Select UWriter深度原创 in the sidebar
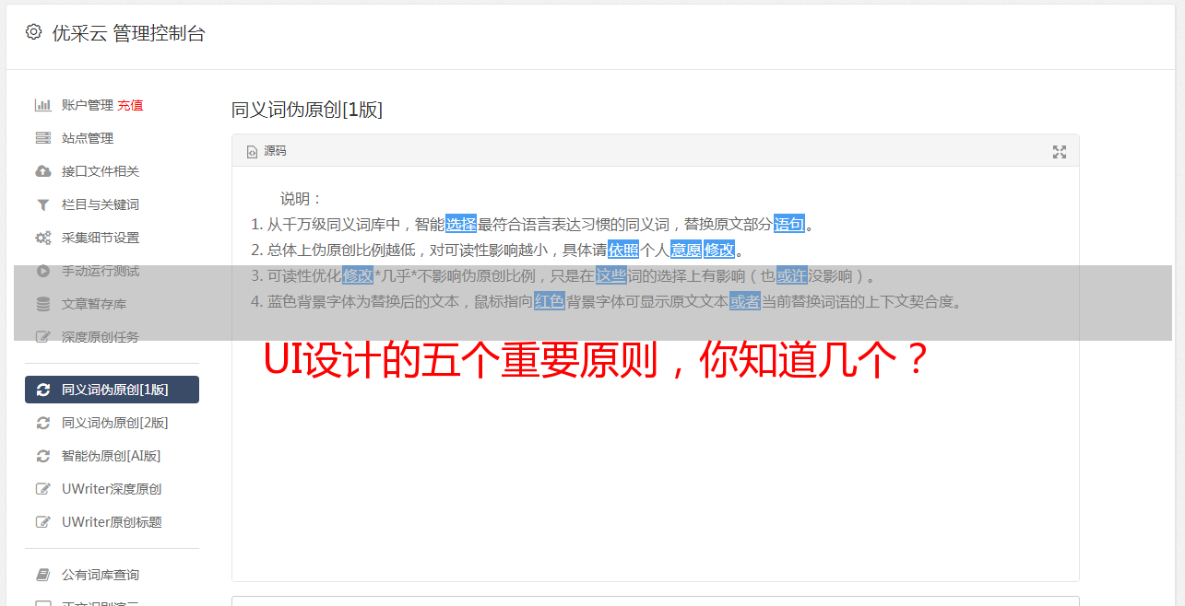Screen dimensions: 1185x606 (x=112, y=489)
